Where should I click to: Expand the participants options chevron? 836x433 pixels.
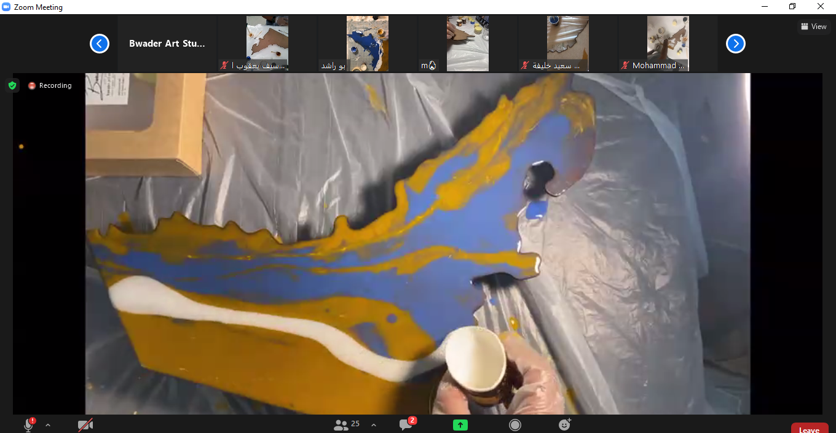pos(374,424)
